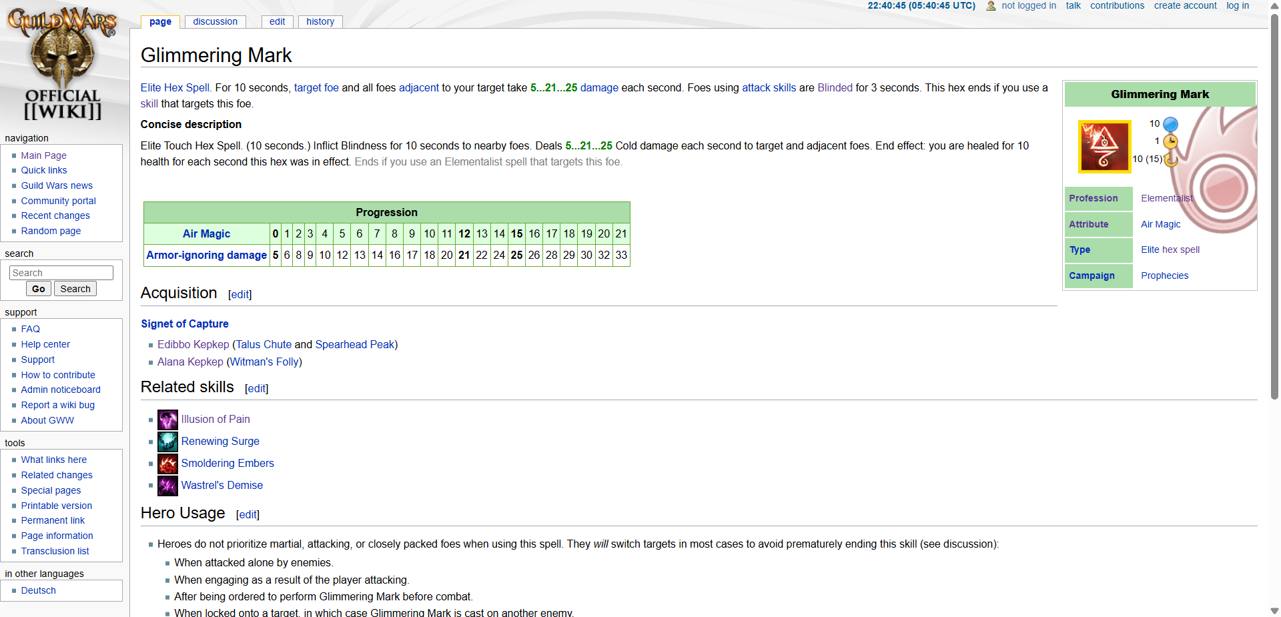Click the log in link

(1238, 5)
